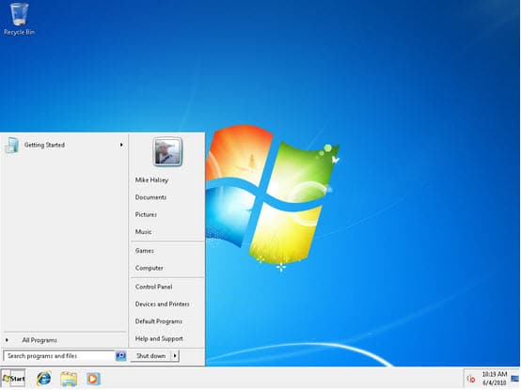Launch Windows Media Player from taskbar
Screen dimensions: 521x390
click(x=93, y=379)
